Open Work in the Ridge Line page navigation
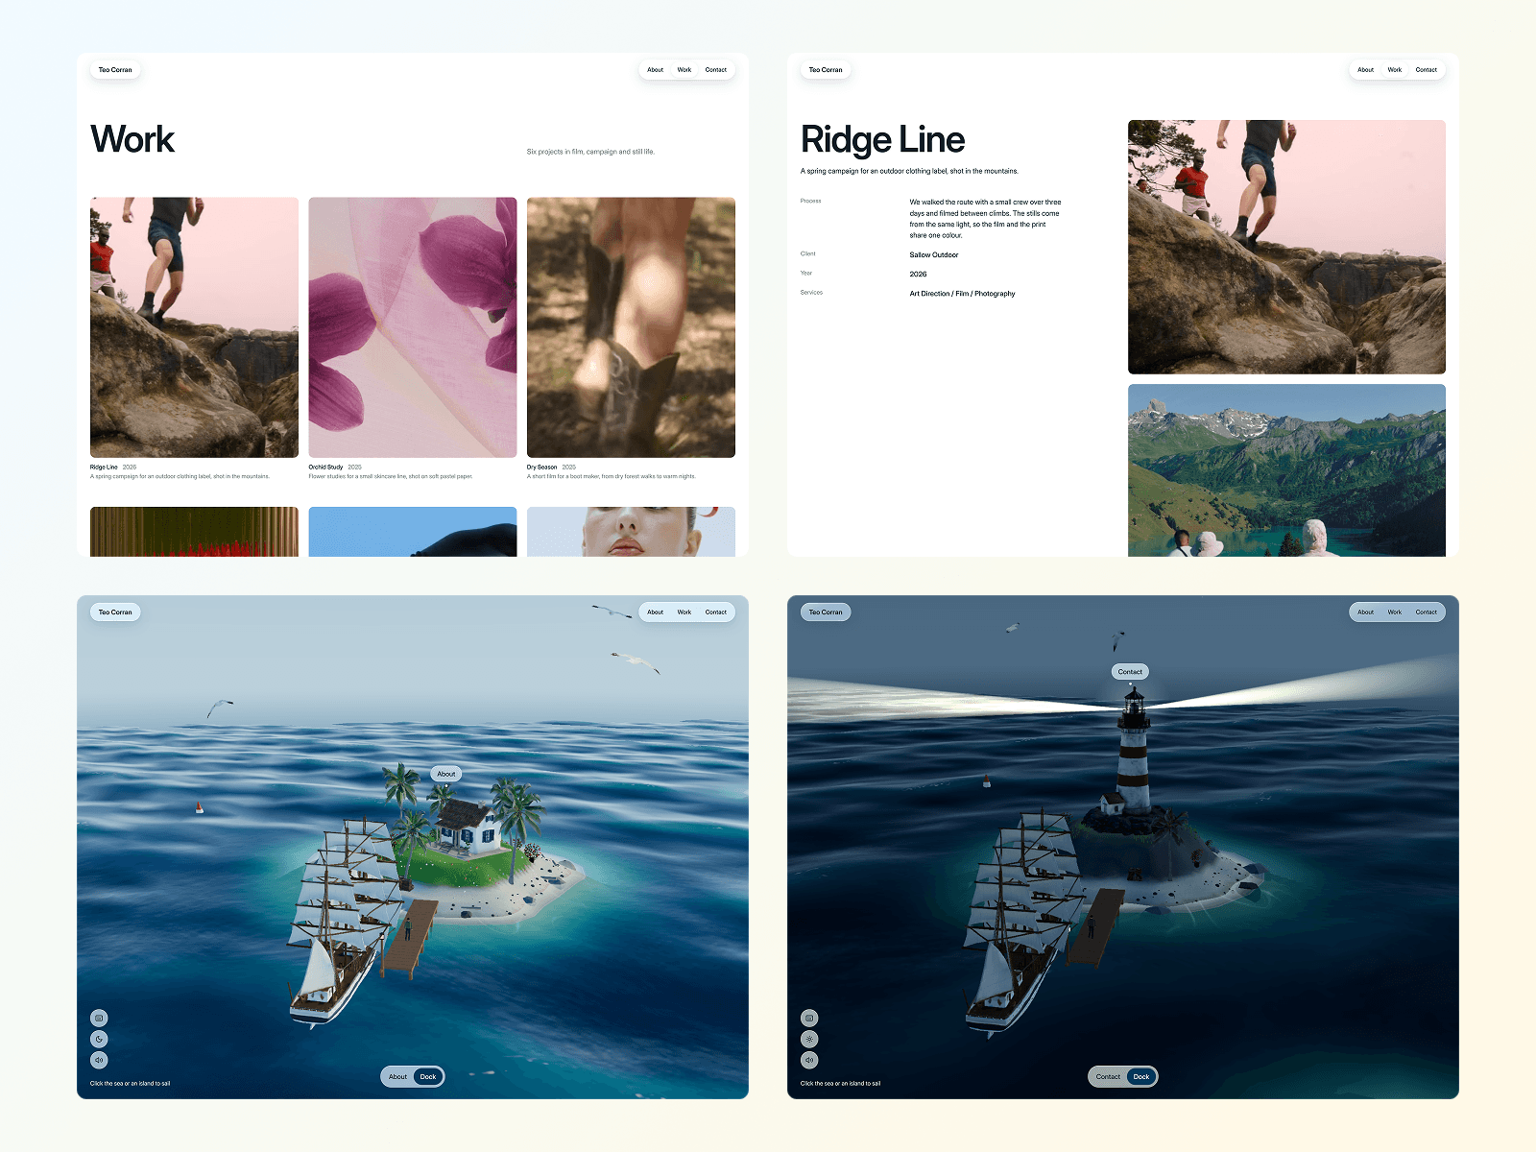Screen dimensions: 1536x1152 [1395, 70]
